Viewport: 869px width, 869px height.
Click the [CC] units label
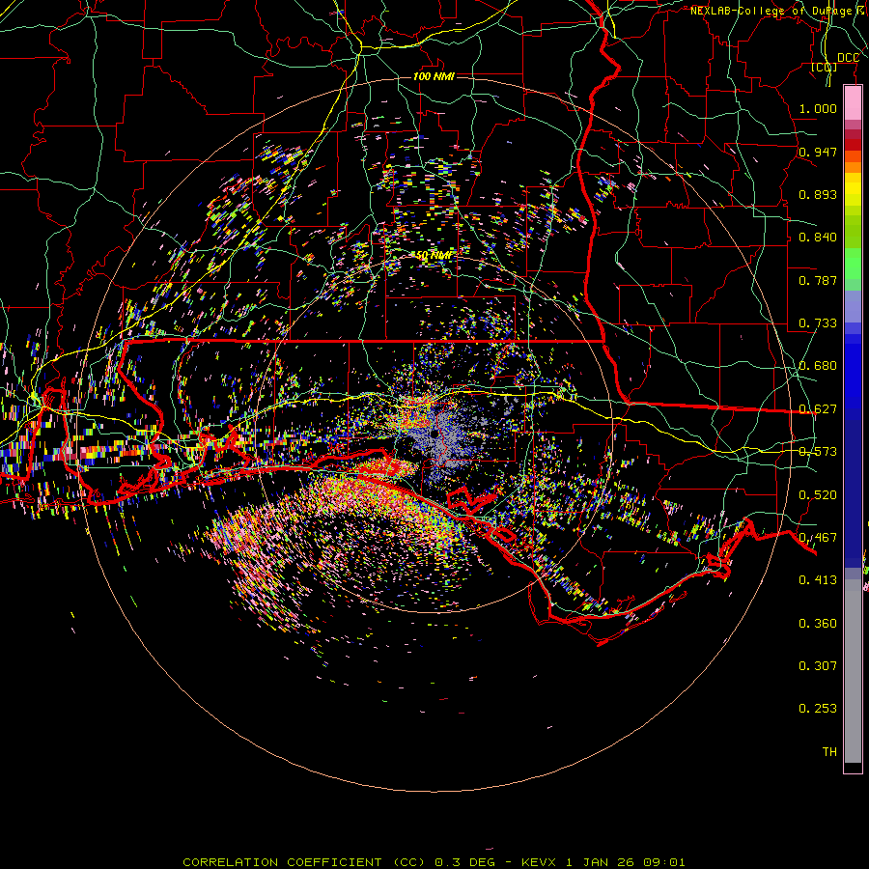824,68
